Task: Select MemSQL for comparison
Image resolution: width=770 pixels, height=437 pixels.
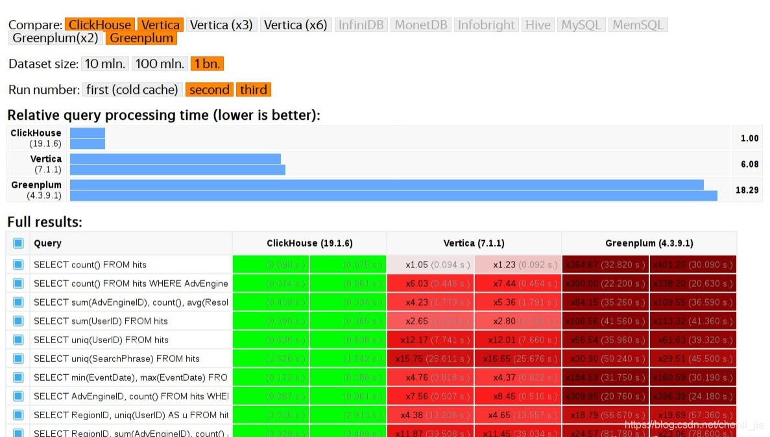Action: pos(638,25)
